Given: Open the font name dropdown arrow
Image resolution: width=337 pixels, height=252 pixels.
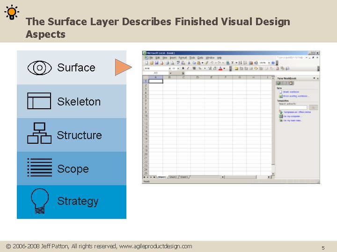Looking at the screenshot, I should pos(169,68).
